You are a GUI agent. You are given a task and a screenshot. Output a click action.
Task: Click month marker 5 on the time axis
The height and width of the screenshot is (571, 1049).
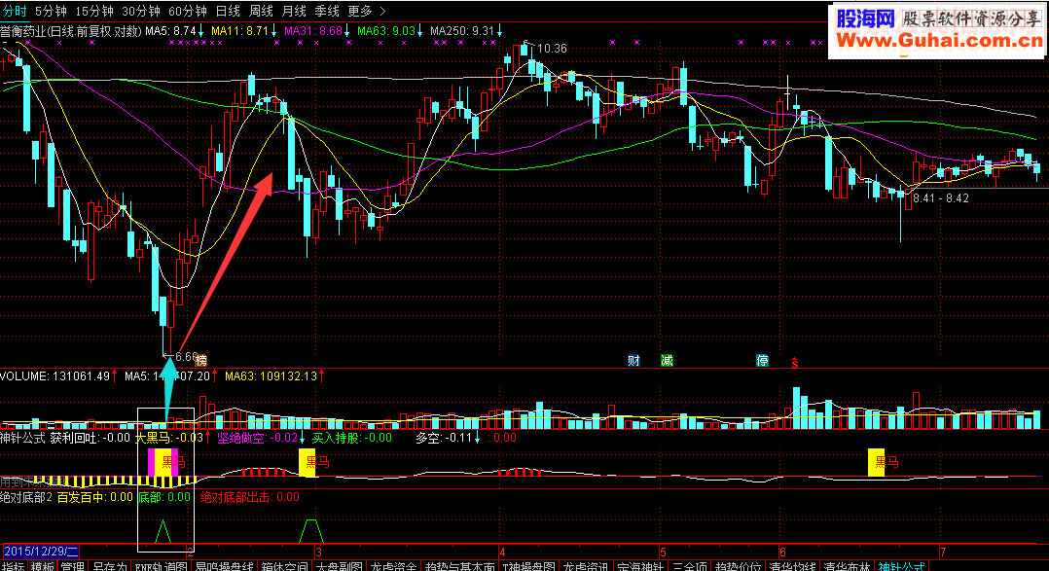point(663,553)
